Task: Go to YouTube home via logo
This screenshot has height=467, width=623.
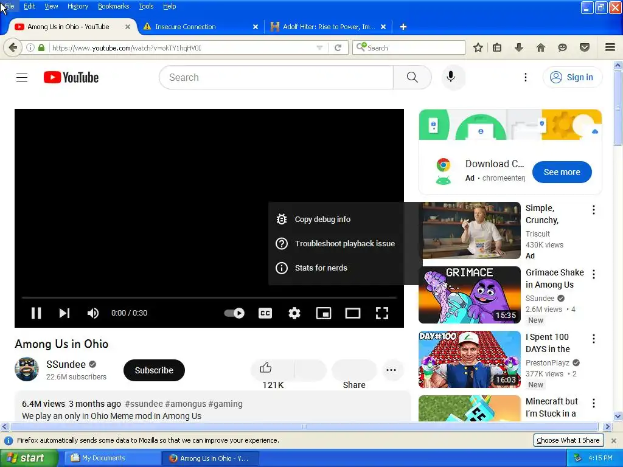Action: (x=71, y=77)
